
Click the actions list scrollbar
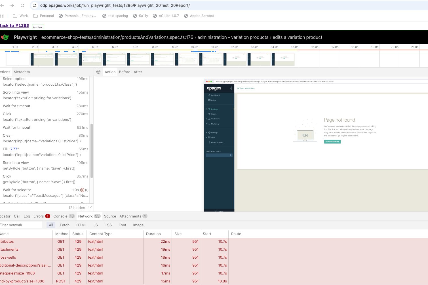point(92,150)
